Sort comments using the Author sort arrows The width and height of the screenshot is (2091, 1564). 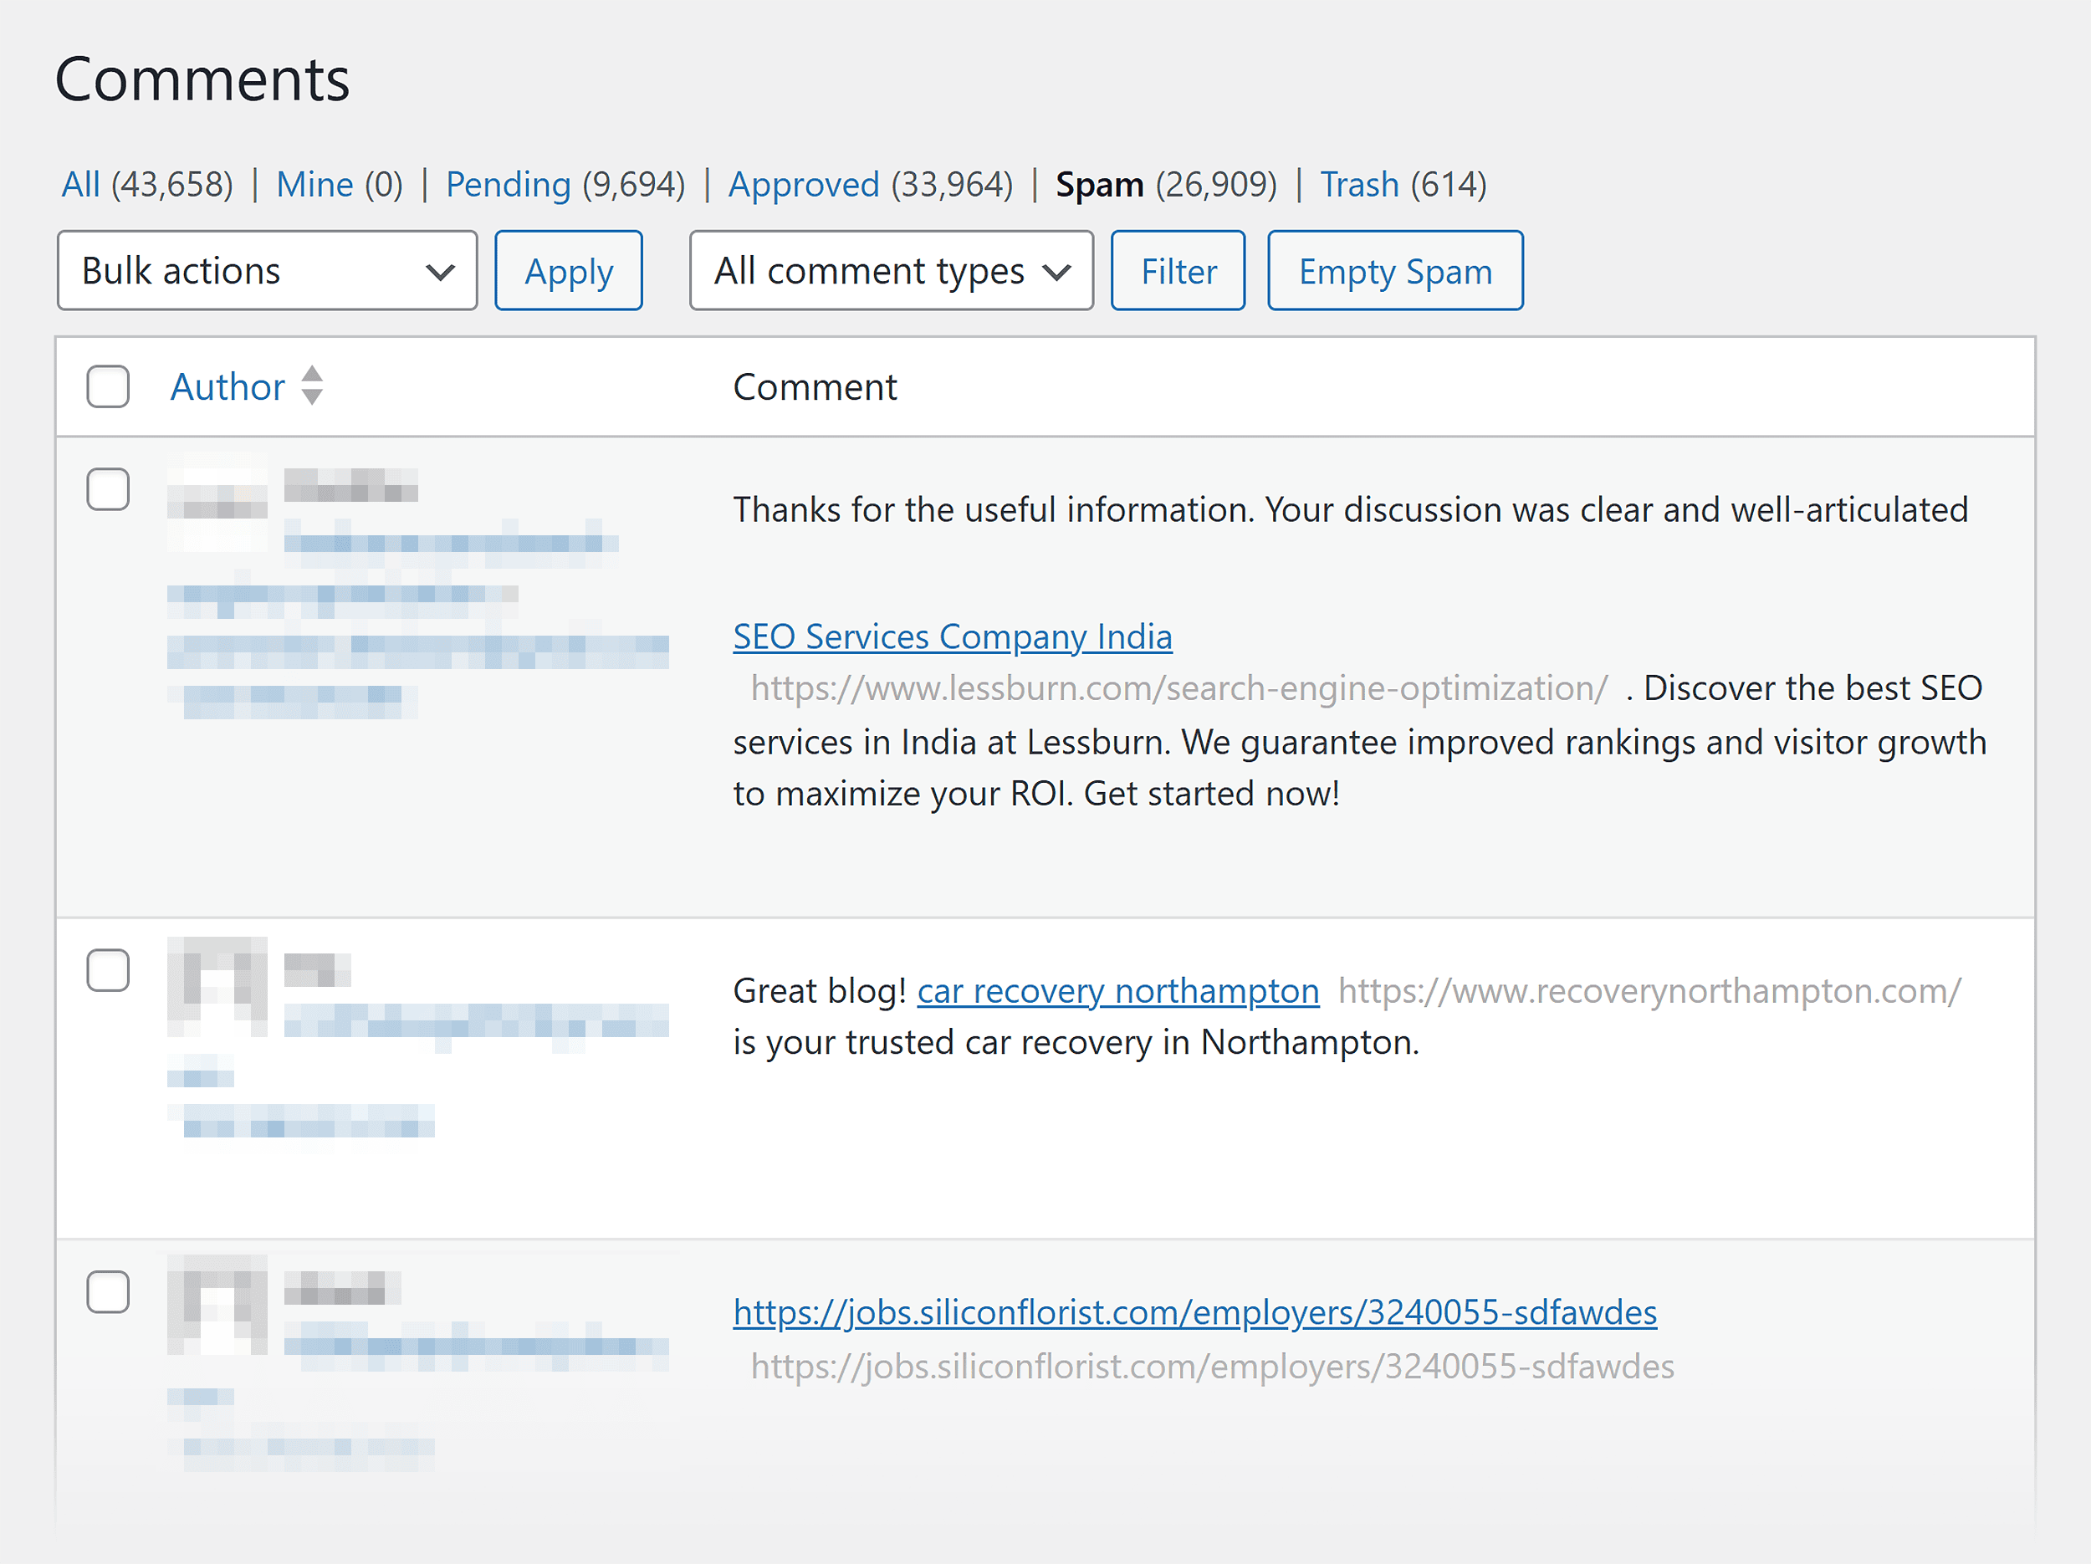313,386
